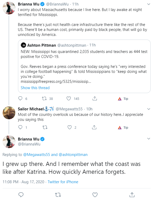Viewport: 153px width, 200px height.
Task: Retweet the tweet with 38 retweets
Action: [44, 99]
